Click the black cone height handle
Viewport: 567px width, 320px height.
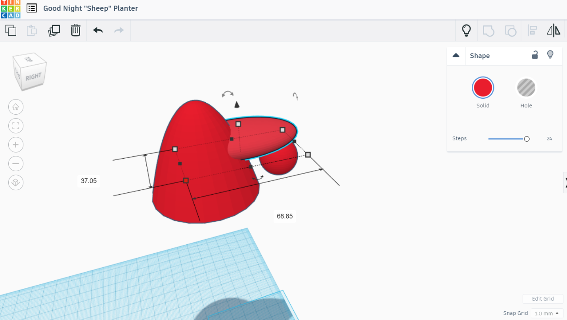coord(237,104)
